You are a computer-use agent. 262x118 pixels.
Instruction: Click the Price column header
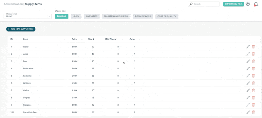pos(74,39)
